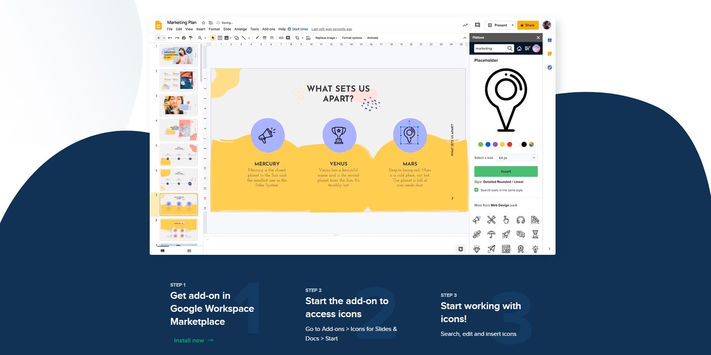Open the Format menu
This screenshot has width=711, height=355.
(x=214, y=29)
